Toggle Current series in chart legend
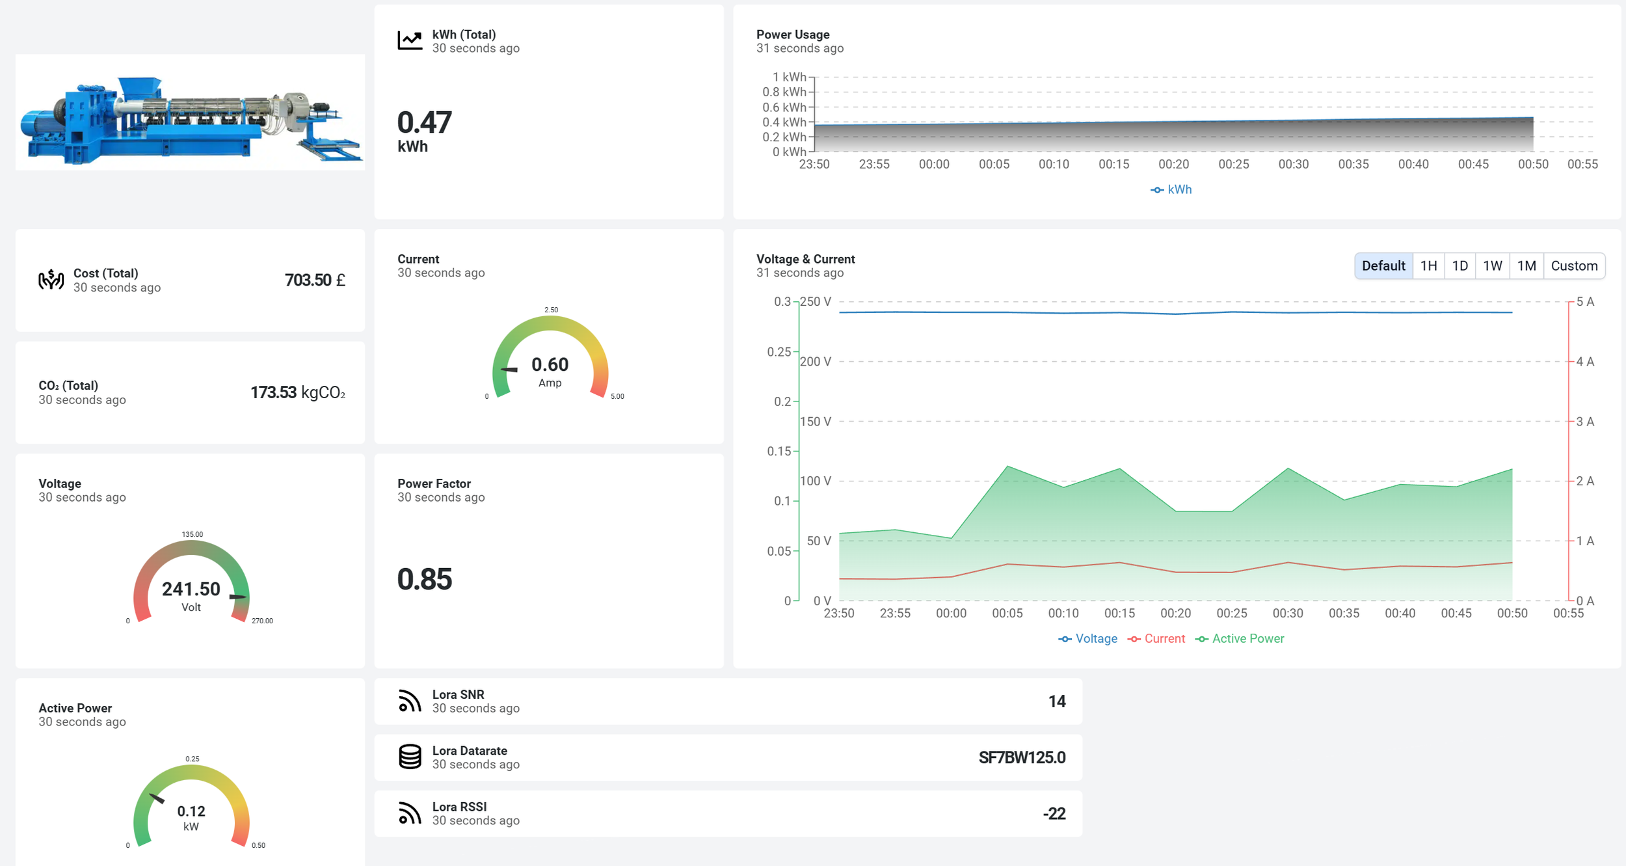The width and height of the screenshot is (1626, 866). point(1156,638)
